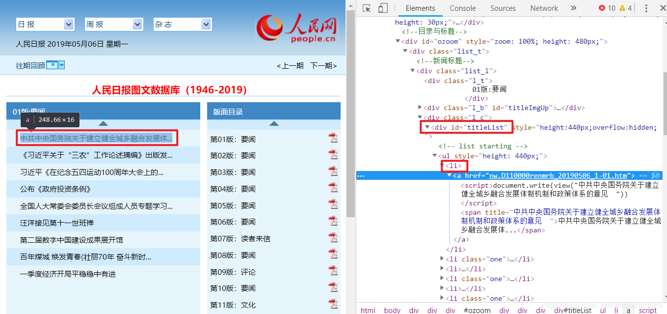Open article 一季度经济开局平稳稳中有进
The height and width of the screenshot is (314, 667).
coord(68,274)
